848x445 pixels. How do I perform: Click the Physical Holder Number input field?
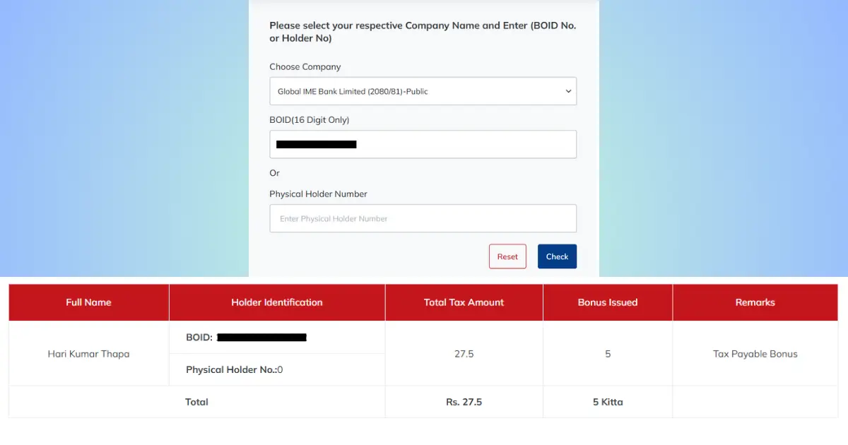423,218
